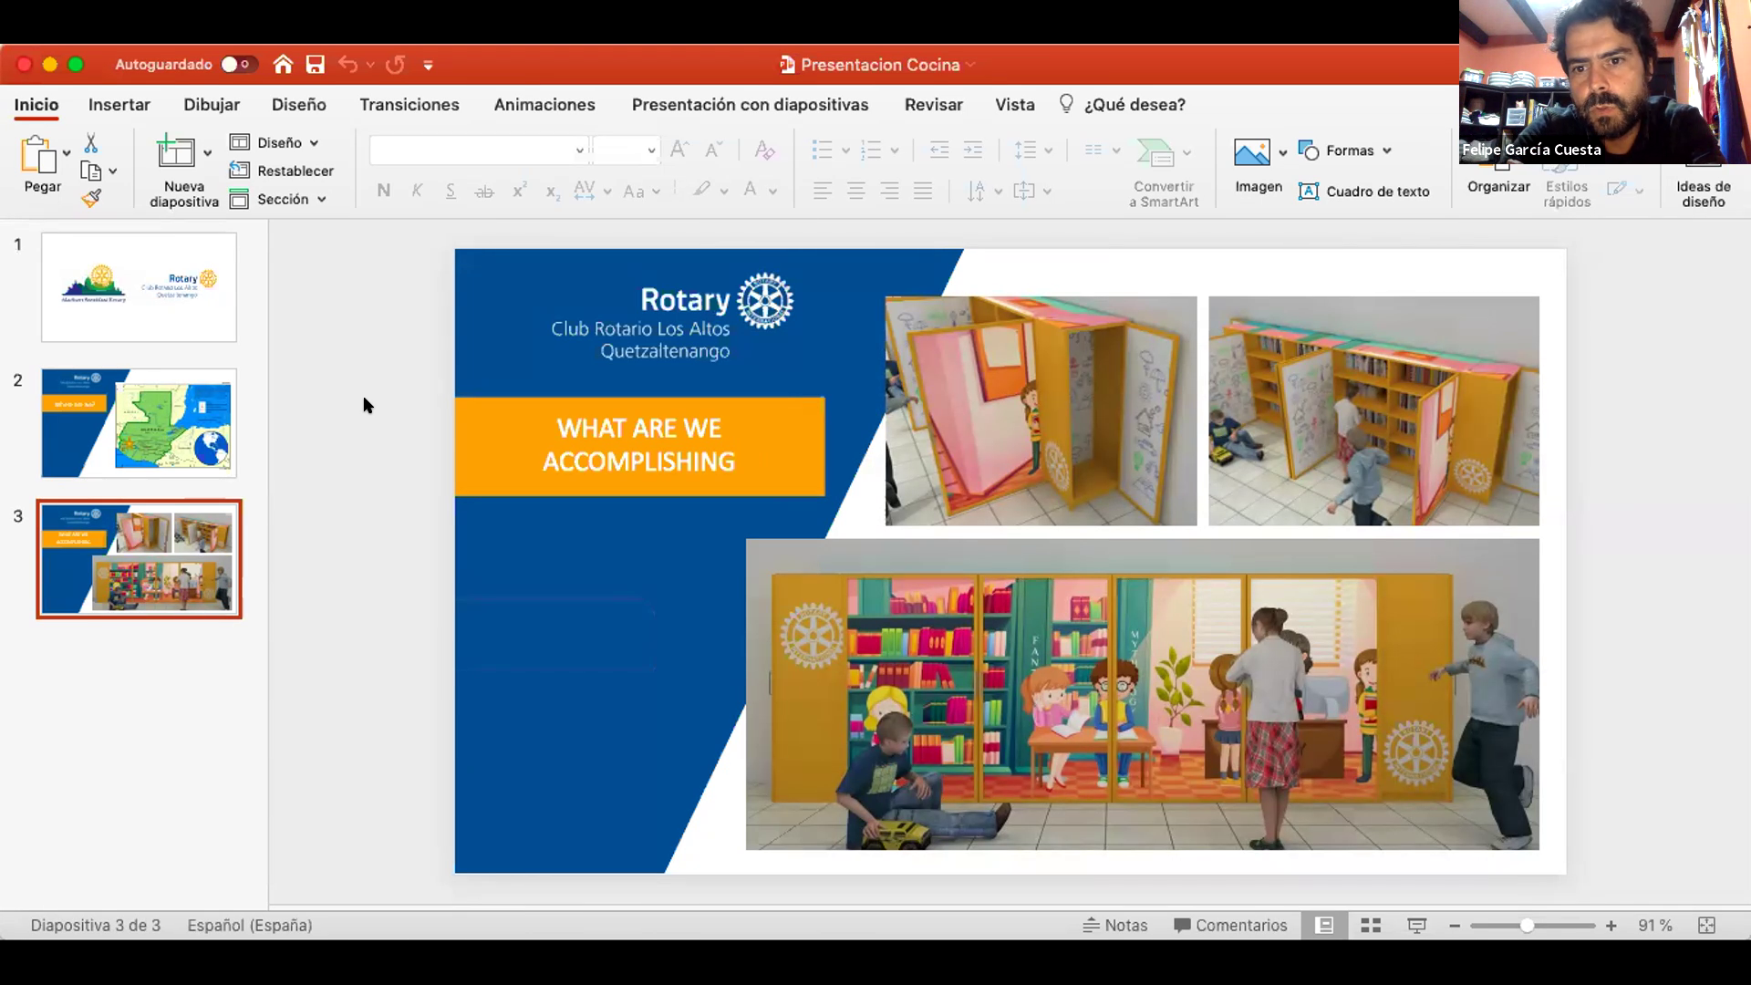The width and height of the screenshot is (1751, 985).
Task: Click the Format Painter brush icon
Action: tap(91, 198)
